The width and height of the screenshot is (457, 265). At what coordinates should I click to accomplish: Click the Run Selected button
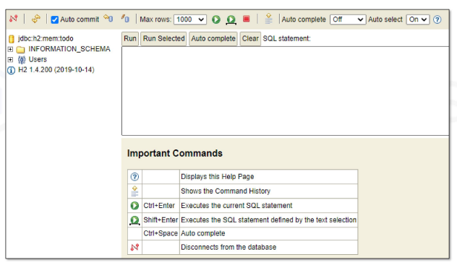click(x=164, y=39)
